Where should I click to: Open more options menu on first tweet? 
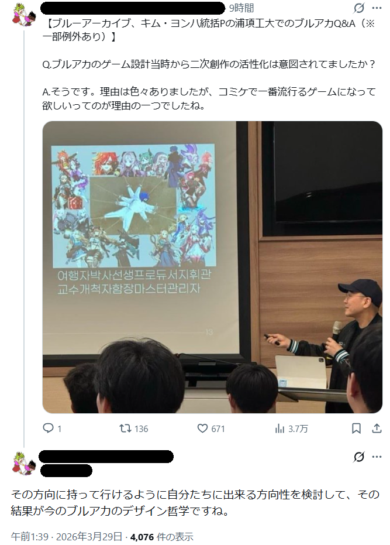click(377, 8)
